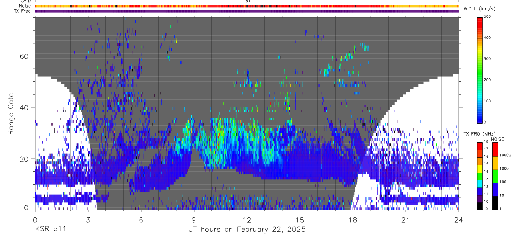Click the blue segment of the NOISE legend bar
The image size is (516, 238).
(x=495, y=189)
